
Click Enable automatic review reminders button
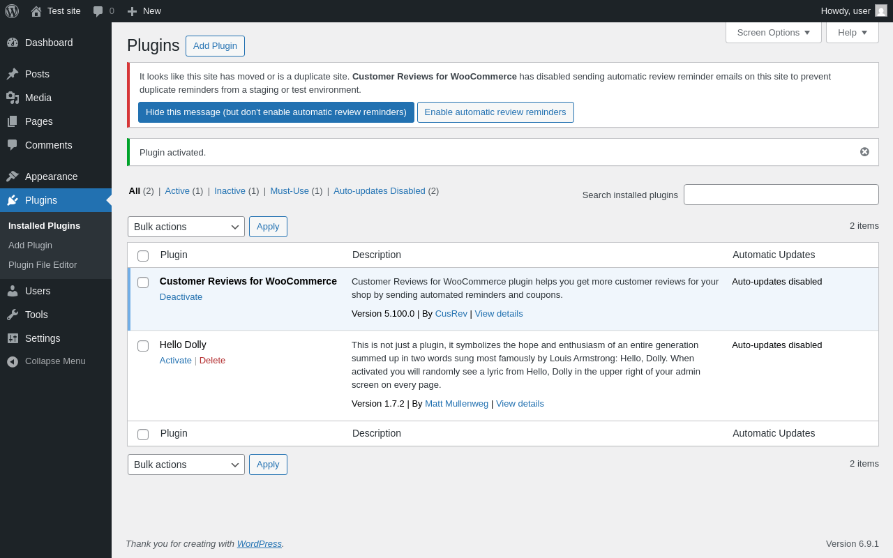pos(495,112)
